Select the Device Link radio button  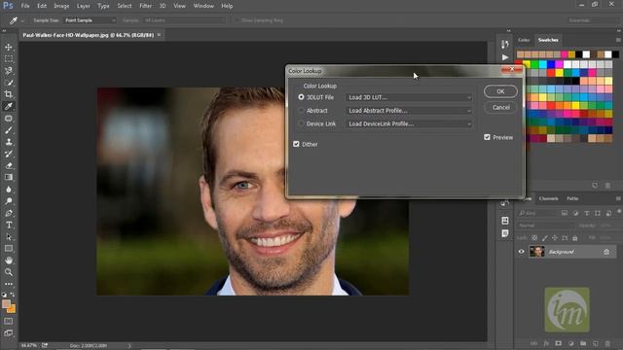pyautogui.click(x=301, y=123)
